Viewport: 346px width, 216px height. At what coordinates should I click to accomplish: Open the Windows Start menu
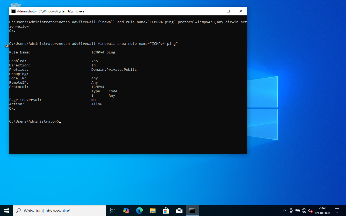coord(6,211)
